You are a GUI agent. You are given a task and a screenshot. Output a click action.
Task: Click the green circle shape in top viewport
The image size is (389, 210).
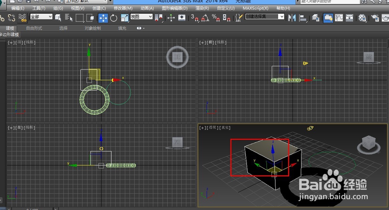[x=119, y=92]
